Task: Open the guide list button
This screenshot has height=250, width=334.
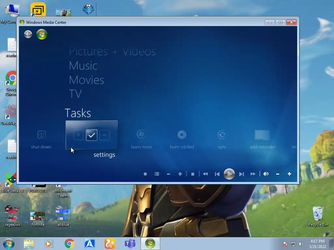Action: (x=157, y=174)
